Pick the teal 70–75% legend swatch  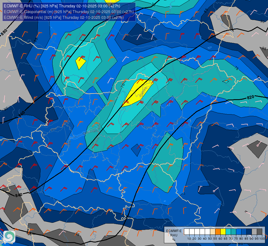coord(234,232)
